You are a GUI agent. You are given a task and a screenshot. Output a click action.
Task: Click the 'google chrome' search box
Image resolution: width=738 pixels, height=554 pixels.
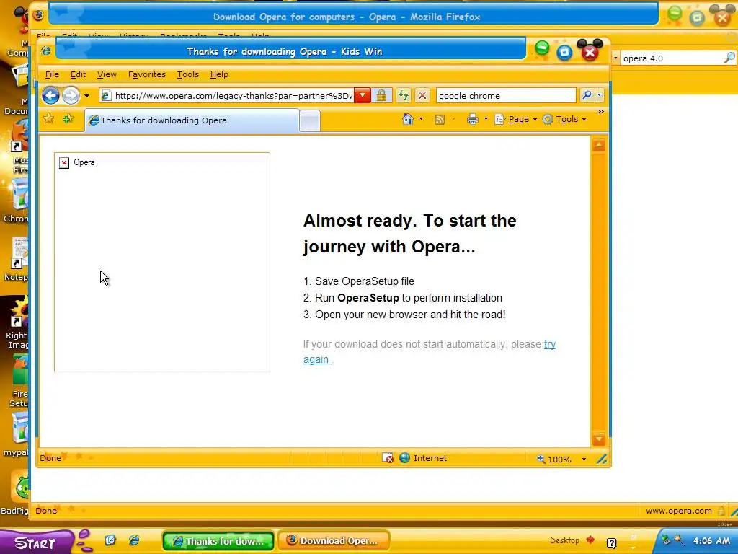click(x=506, y=96)
